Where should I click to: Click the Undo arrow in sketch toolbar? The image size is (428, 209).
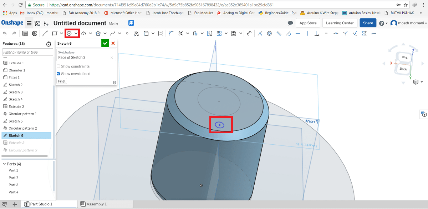[x=5, y=34]
